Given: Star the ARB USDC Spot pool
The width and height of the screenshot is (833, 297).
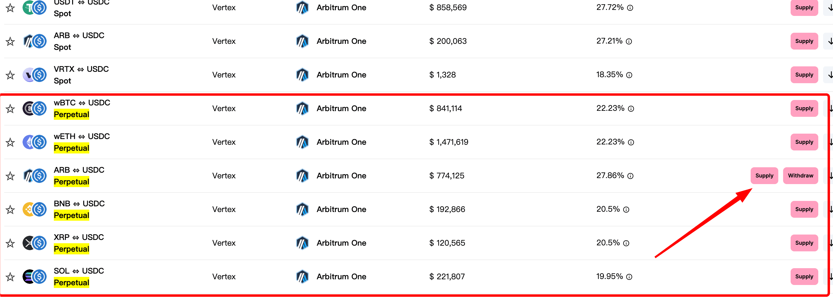Looking at the screenshot, I should [x=10, y=41].
